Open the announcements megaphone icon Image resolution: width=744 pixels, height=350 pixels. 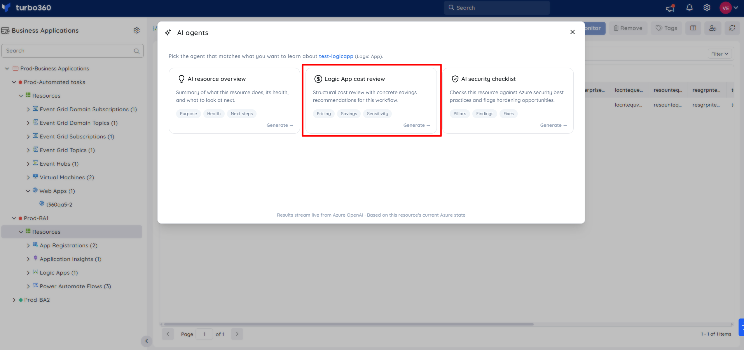pos(670,8)
